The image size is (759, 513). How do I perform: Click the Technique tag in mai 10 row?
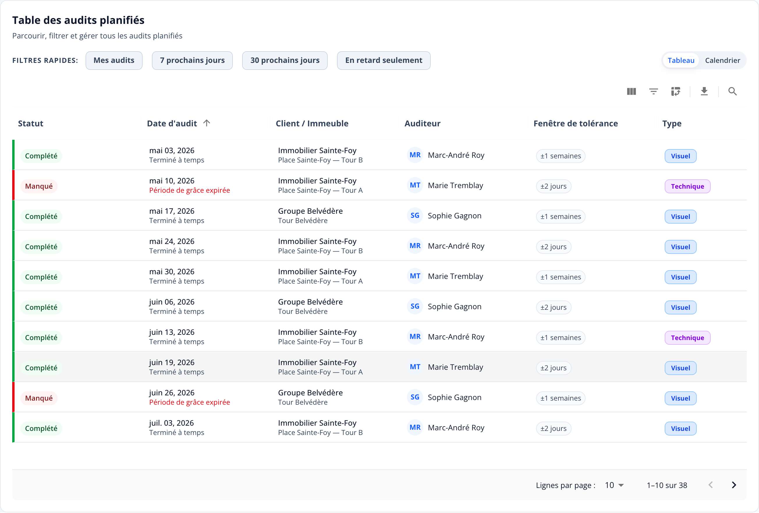click(687, 186)
